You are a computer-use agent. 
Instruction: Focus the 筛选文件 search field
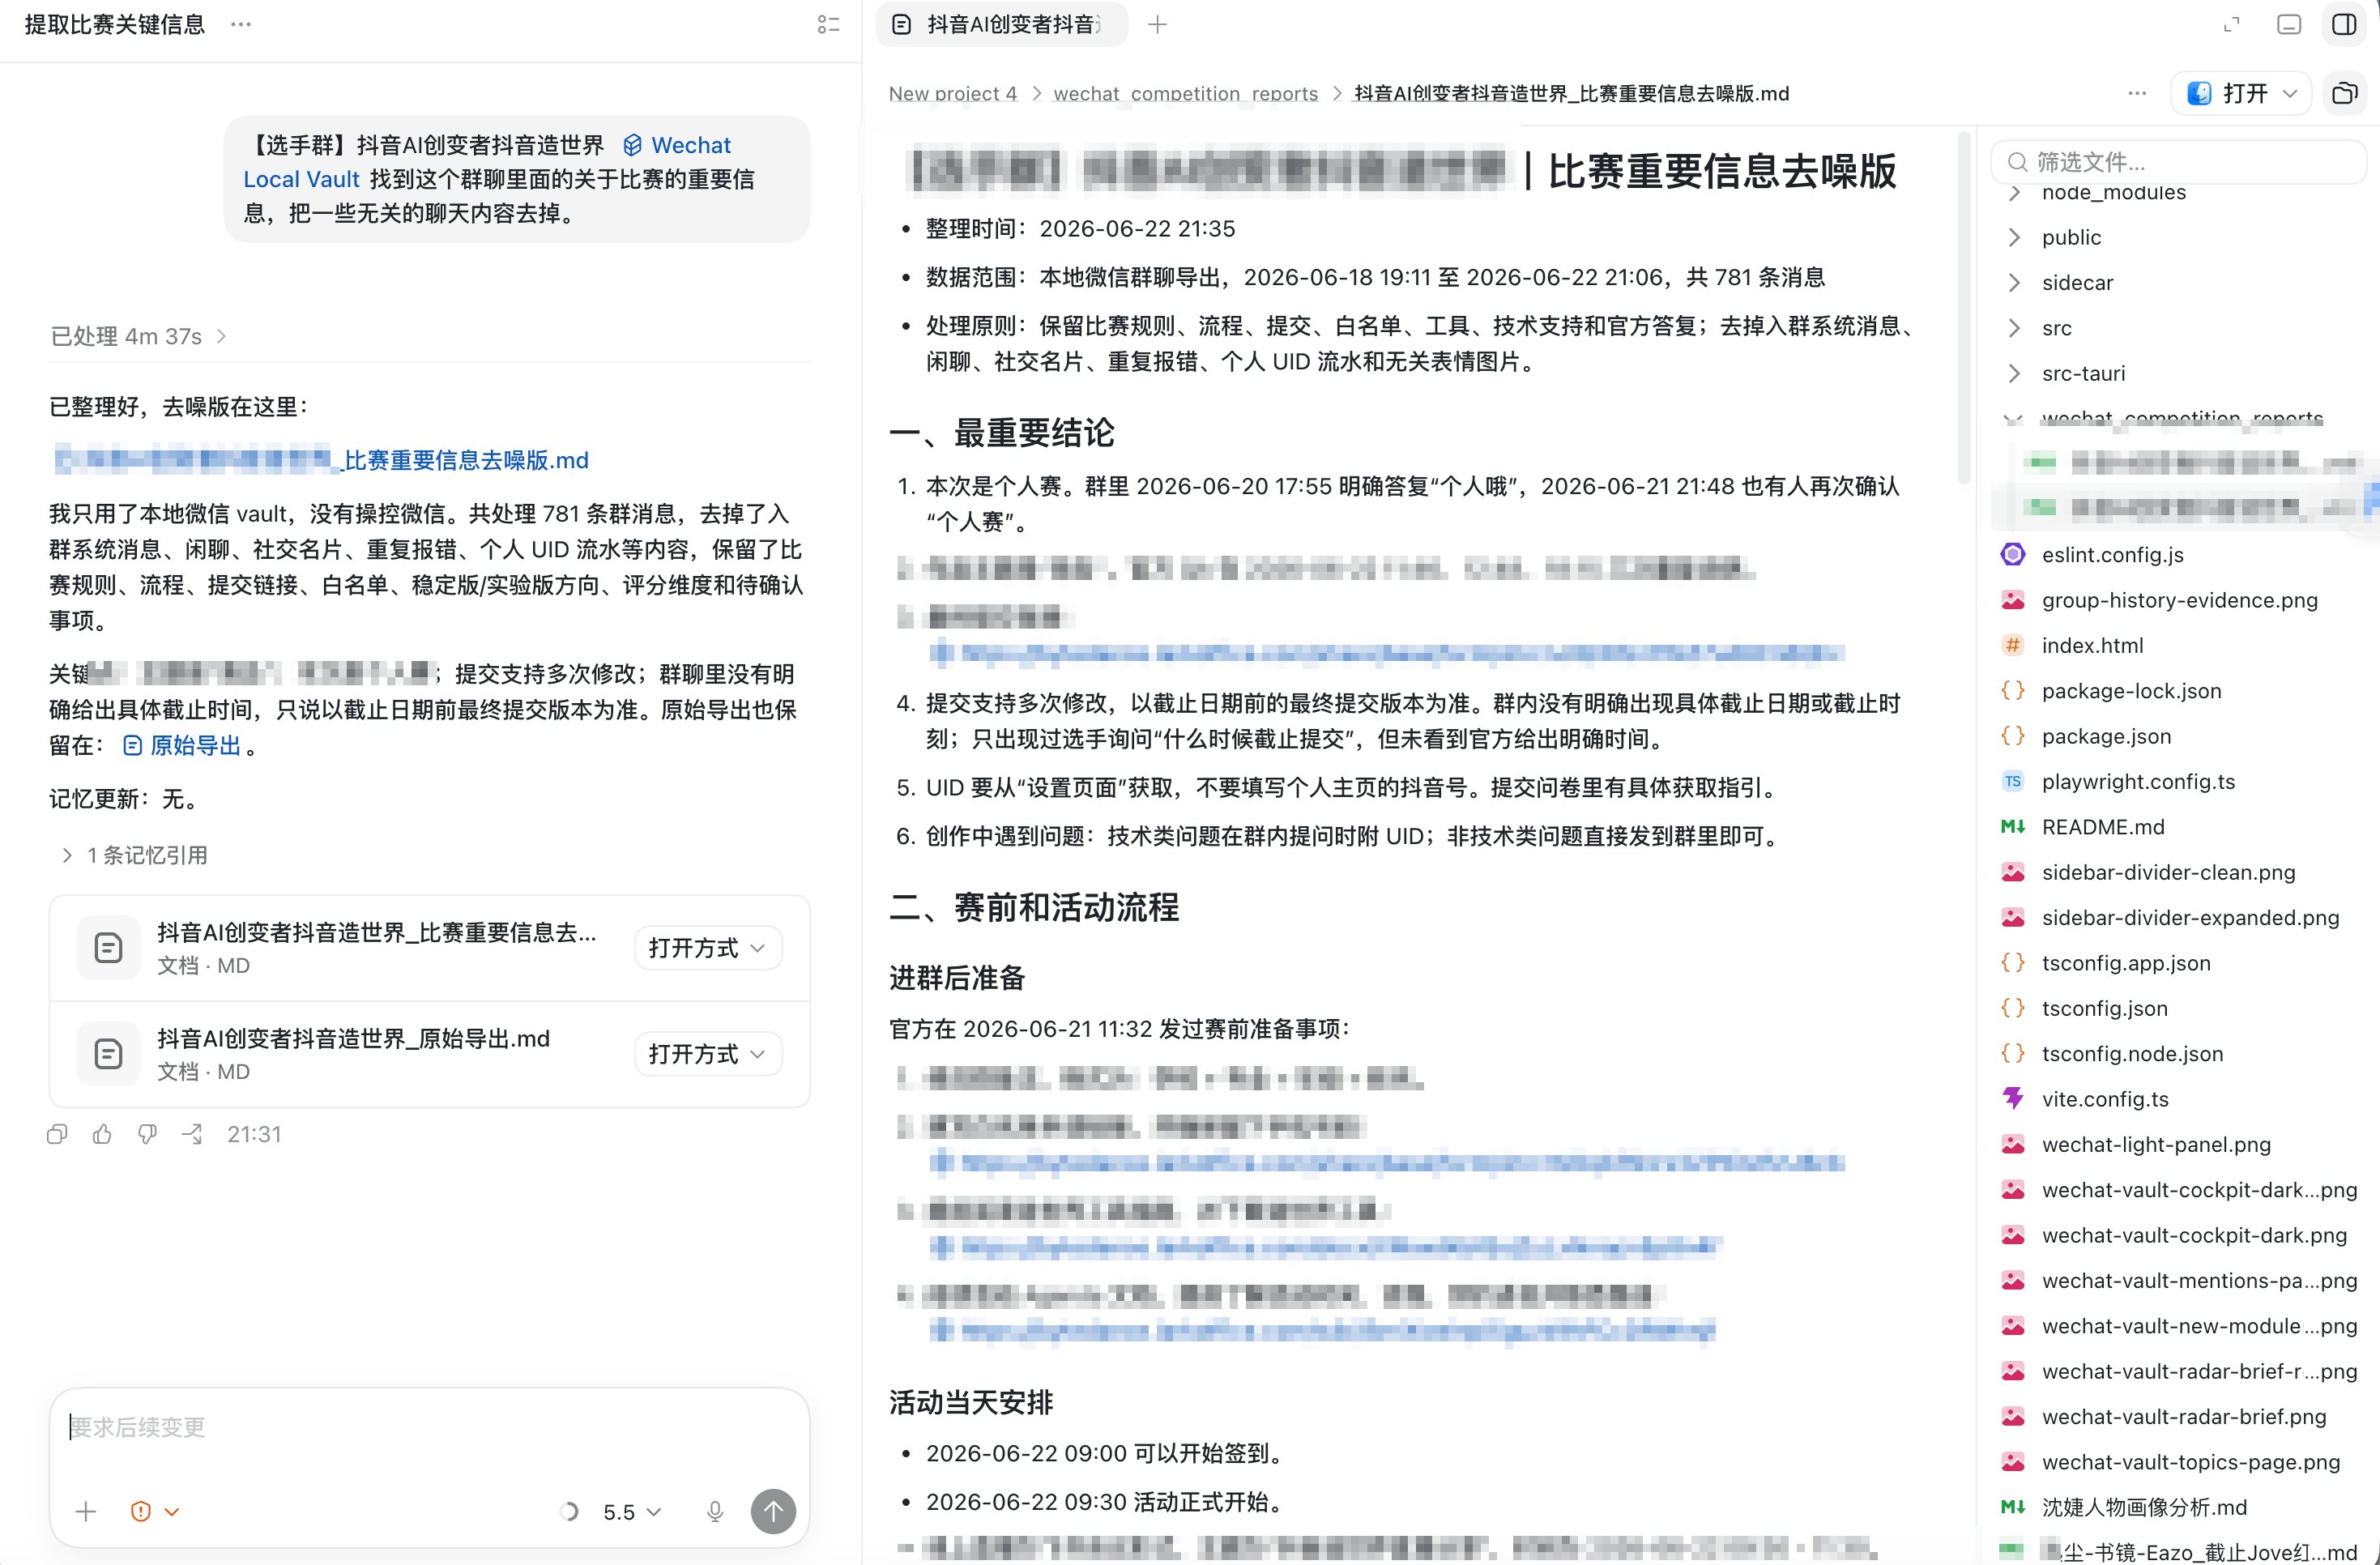click(x=2178, y=162)
